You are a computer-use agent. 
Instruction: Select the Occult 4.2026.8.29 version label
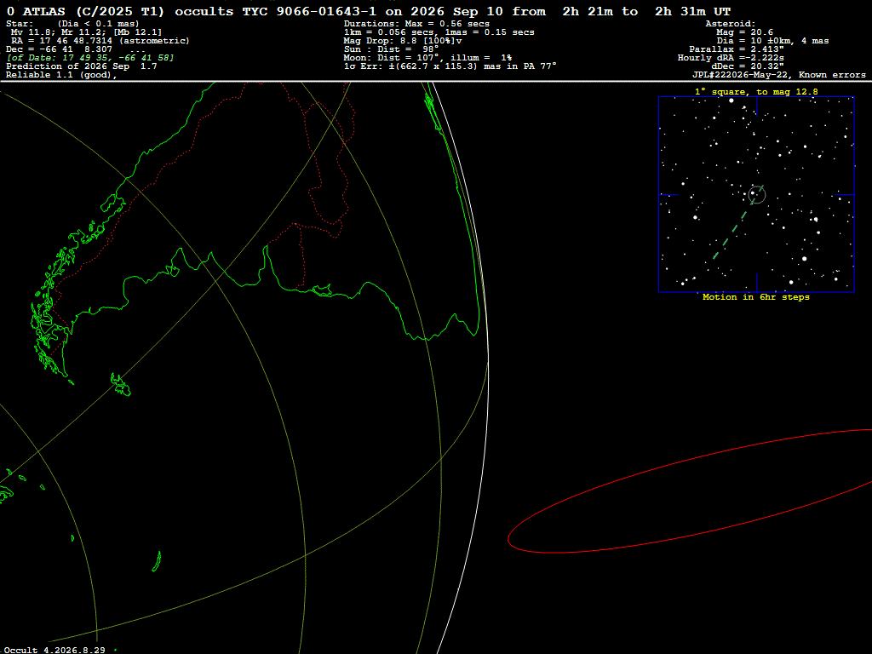[x=54, y=650]
